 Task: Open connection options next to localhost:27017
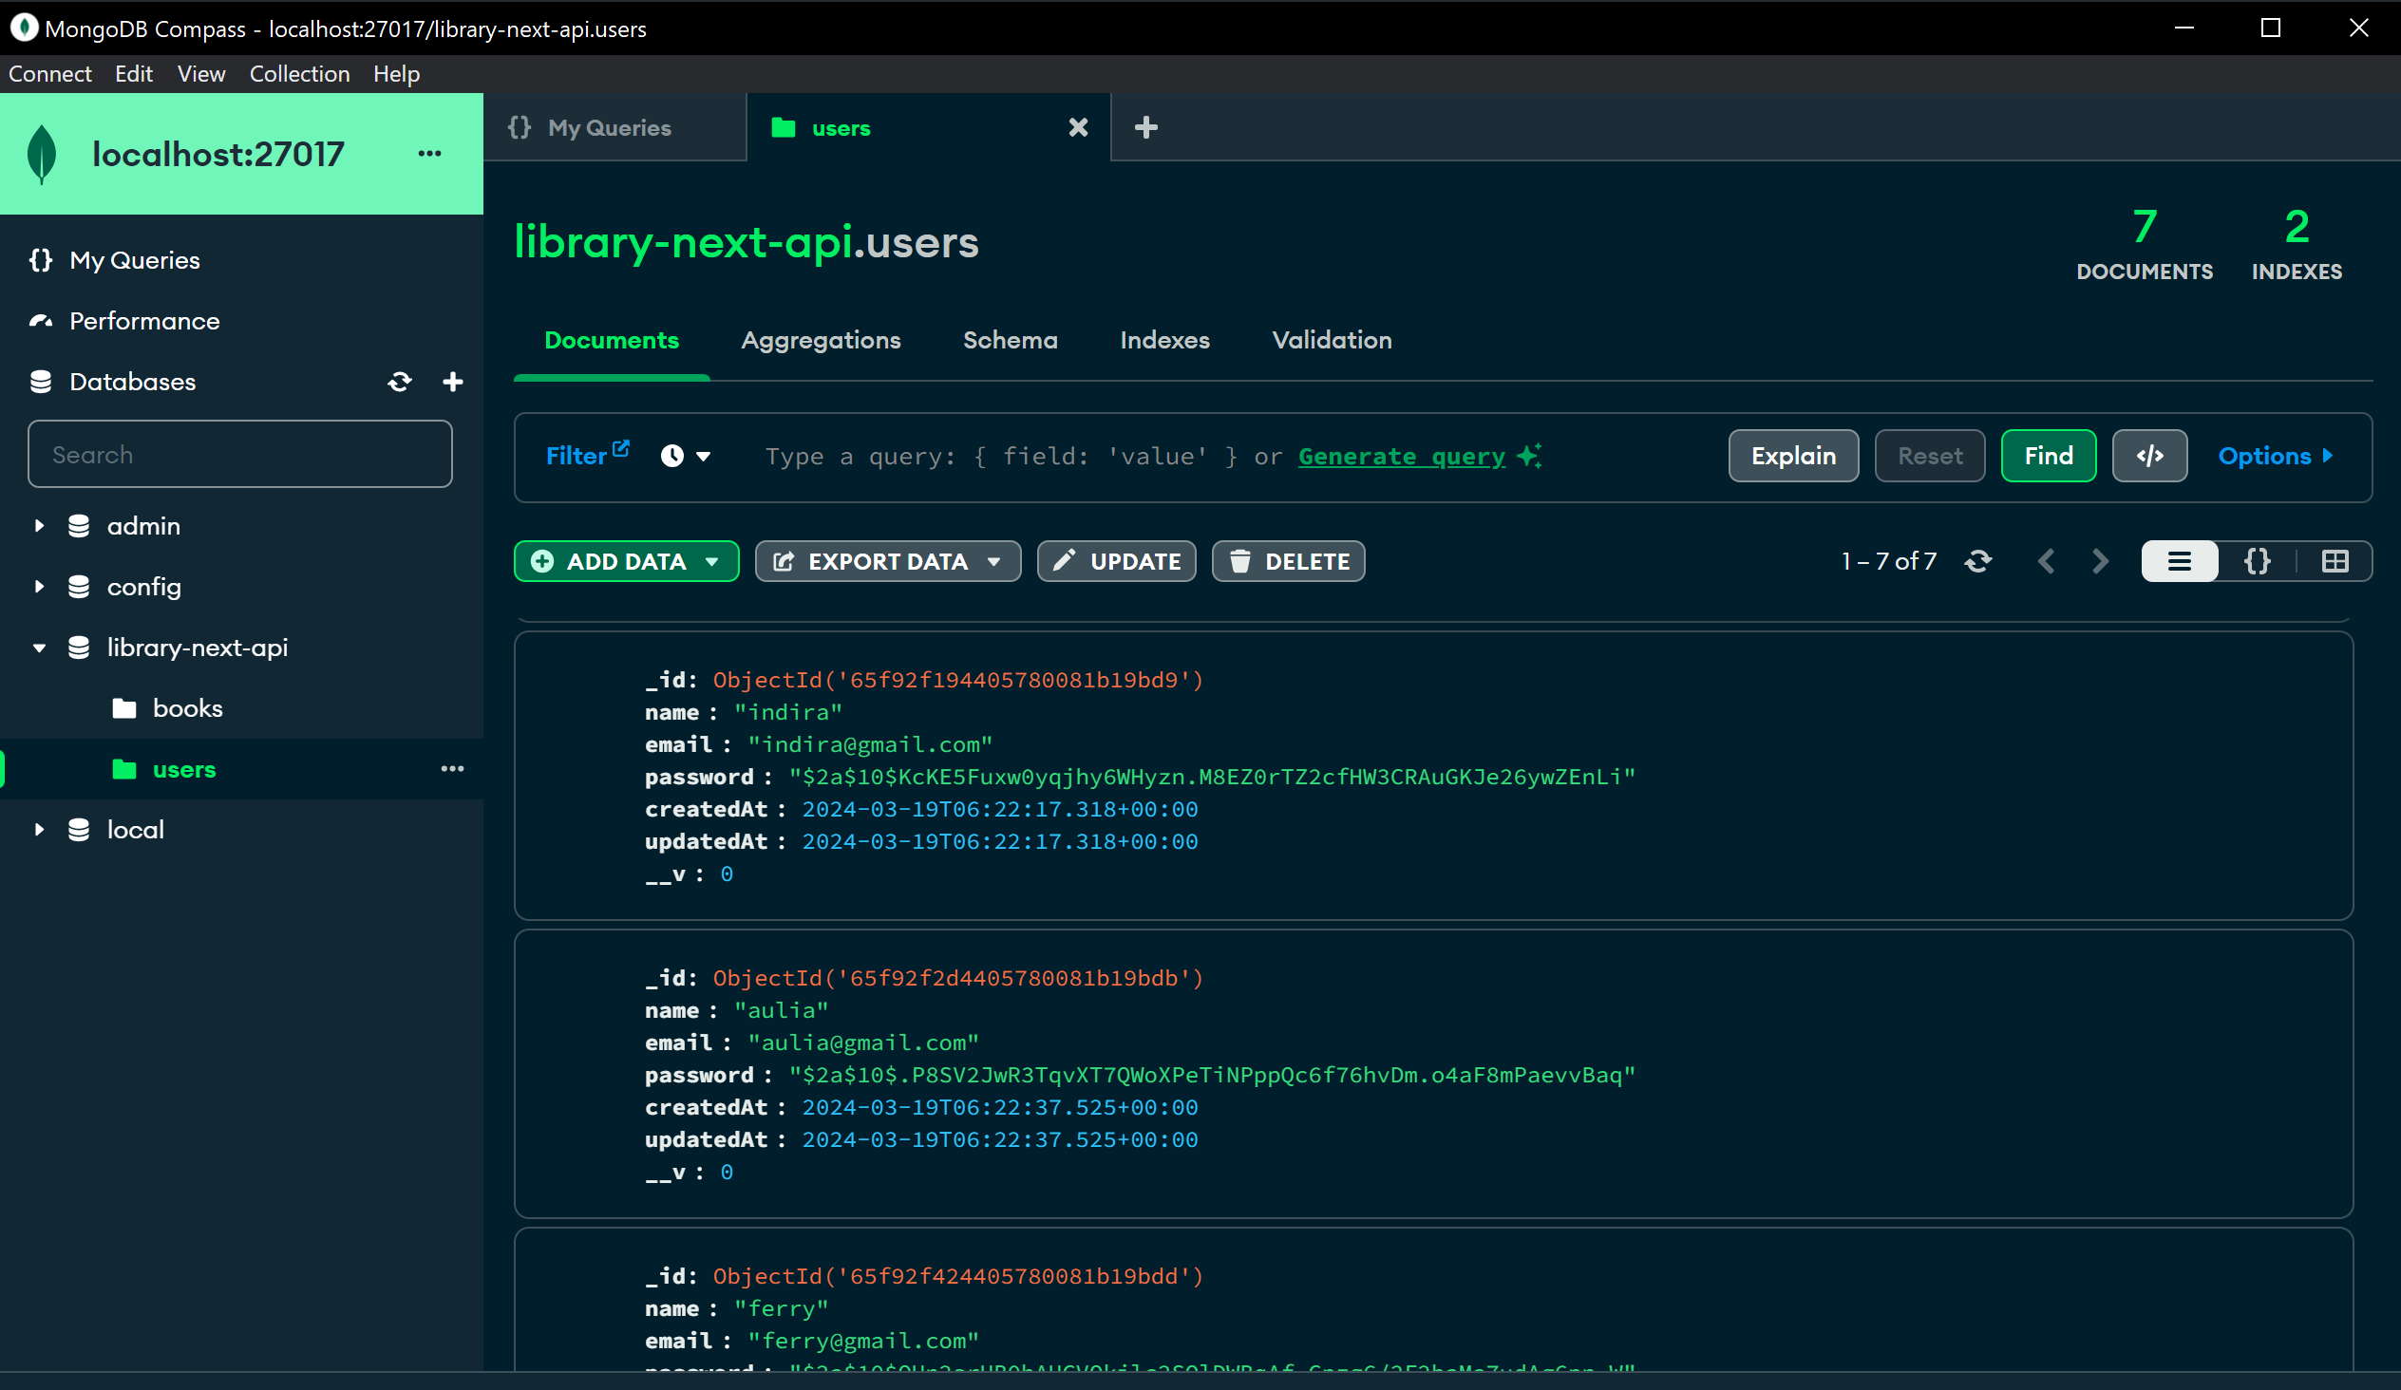429,154
